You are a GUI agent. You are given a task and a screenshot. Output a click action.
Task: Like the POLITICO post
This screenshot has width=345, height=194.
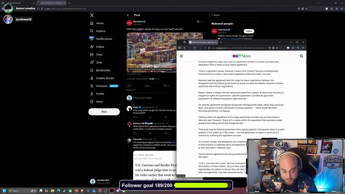click(x=165, y=86)
